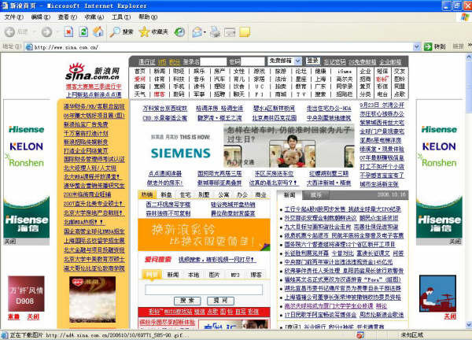Click the security icon in the status bar
Viewport: 472px width, 340px height.
click(360, 334)
